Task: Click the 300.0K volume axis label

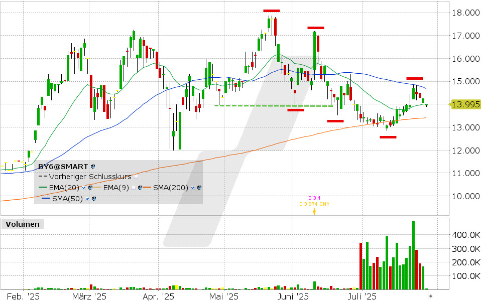Action: pyautogui.click(x=466, y=248)
